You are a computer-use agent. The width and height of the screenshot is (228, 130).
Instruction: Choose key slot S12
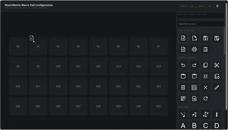point(98,66)
